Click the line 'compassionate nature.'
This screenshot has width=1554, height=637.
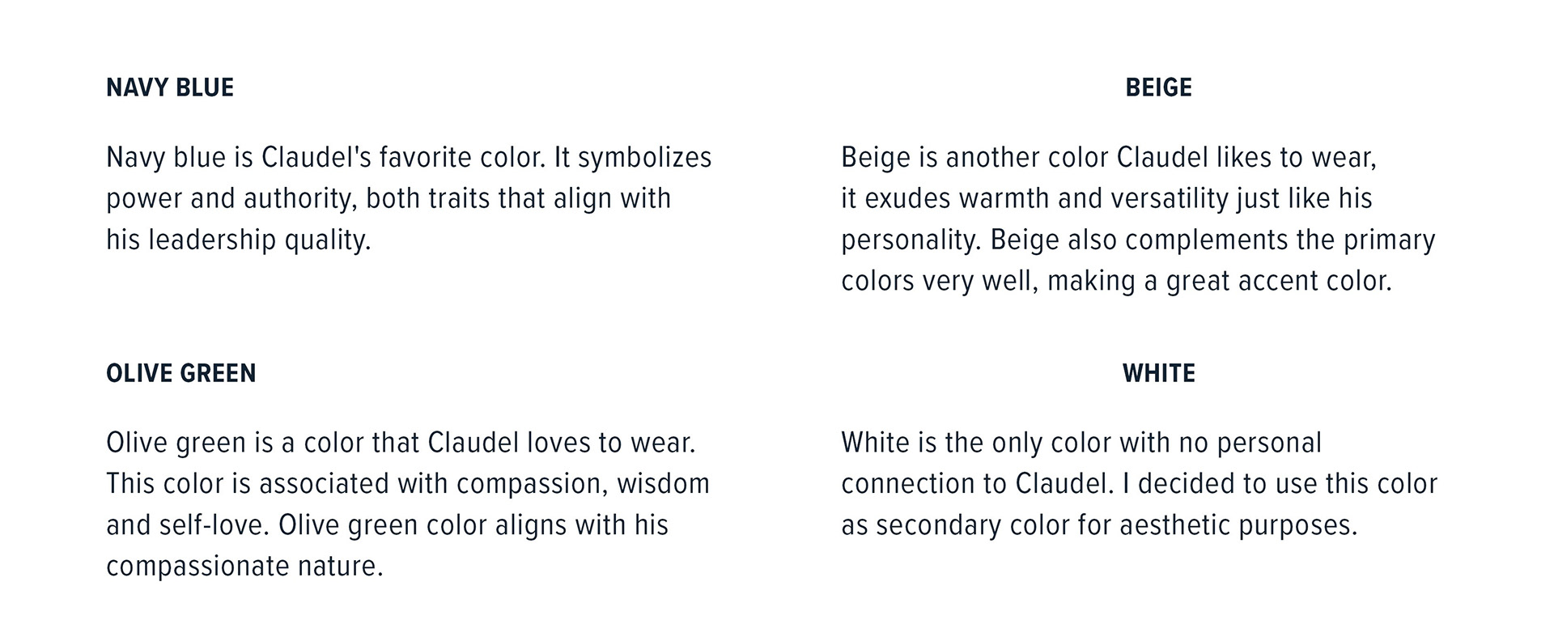[244, 567]
